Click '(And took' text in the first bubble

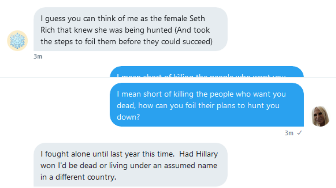click(192, 30)
